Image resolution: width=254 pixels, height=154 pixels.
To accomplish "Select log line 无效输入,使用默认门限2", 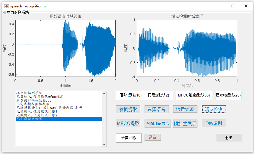I will 59,115.
